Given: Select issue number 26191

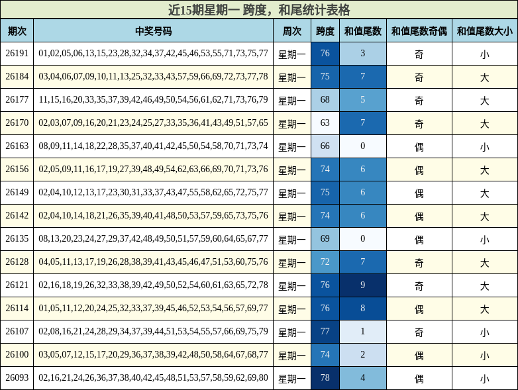Looking at the screenshot, I should coord(17,54).
